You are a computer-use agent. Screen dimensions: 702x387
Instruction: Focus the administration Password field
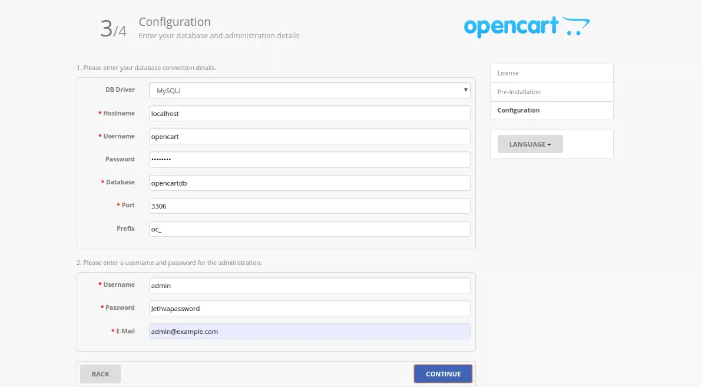(x=309, y=308)
